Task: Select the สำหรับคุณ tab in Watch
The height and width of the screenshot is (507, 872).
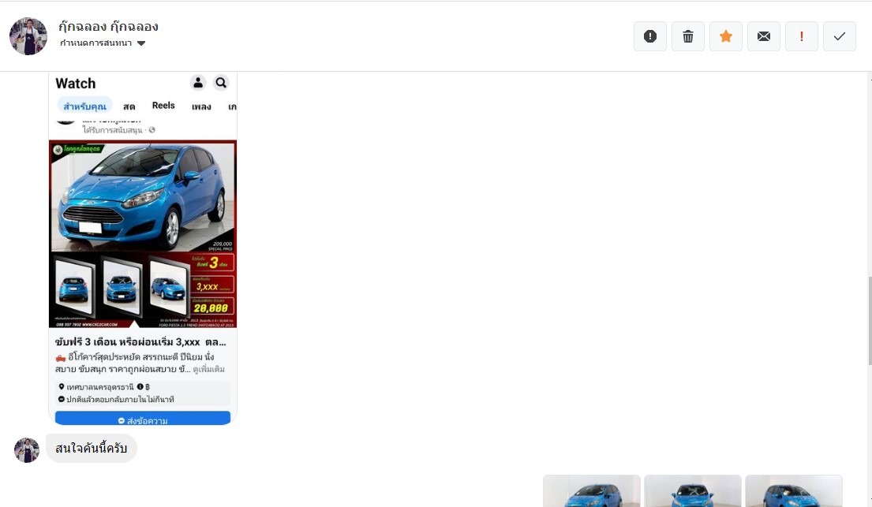Action: [84, 106]
